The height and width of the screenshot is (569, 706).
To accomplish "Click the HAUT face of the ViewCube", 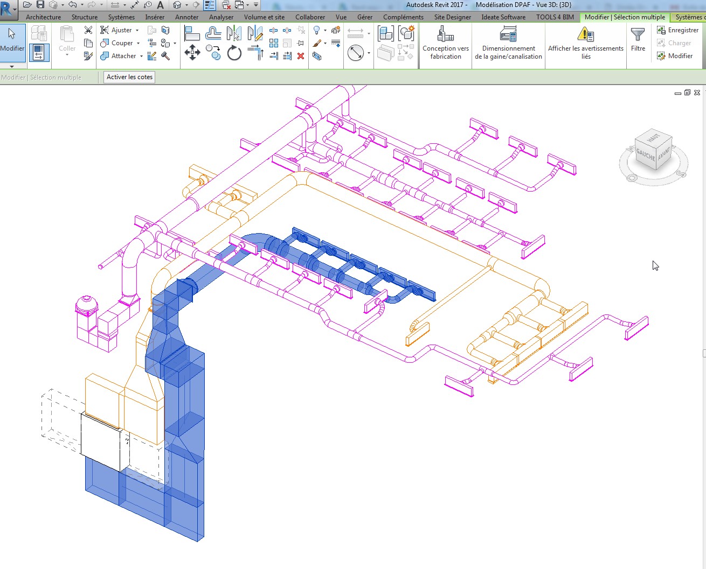I will [x=653, y=138].
